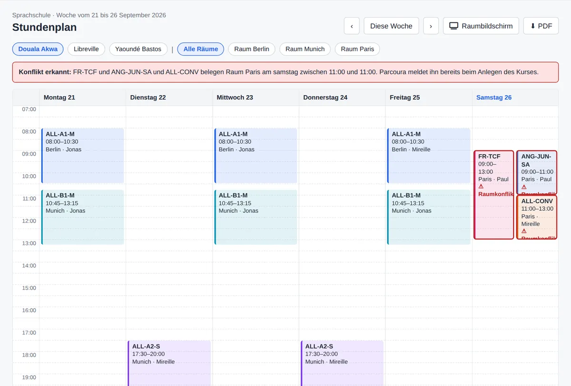Open Tuesday's ALL-A2-S evening course
The image size is (571, 386).
coord(169,363)
